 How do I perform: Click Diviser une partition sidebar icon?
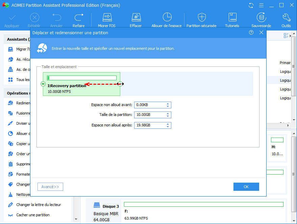pyautogui.click(x=10, y=123)
